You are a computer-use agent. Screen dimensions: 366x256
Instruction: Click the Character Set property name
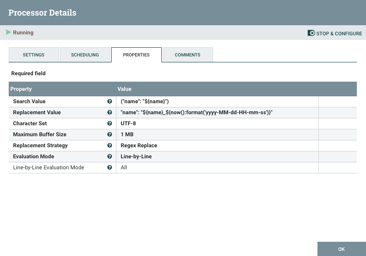point(30,123)
